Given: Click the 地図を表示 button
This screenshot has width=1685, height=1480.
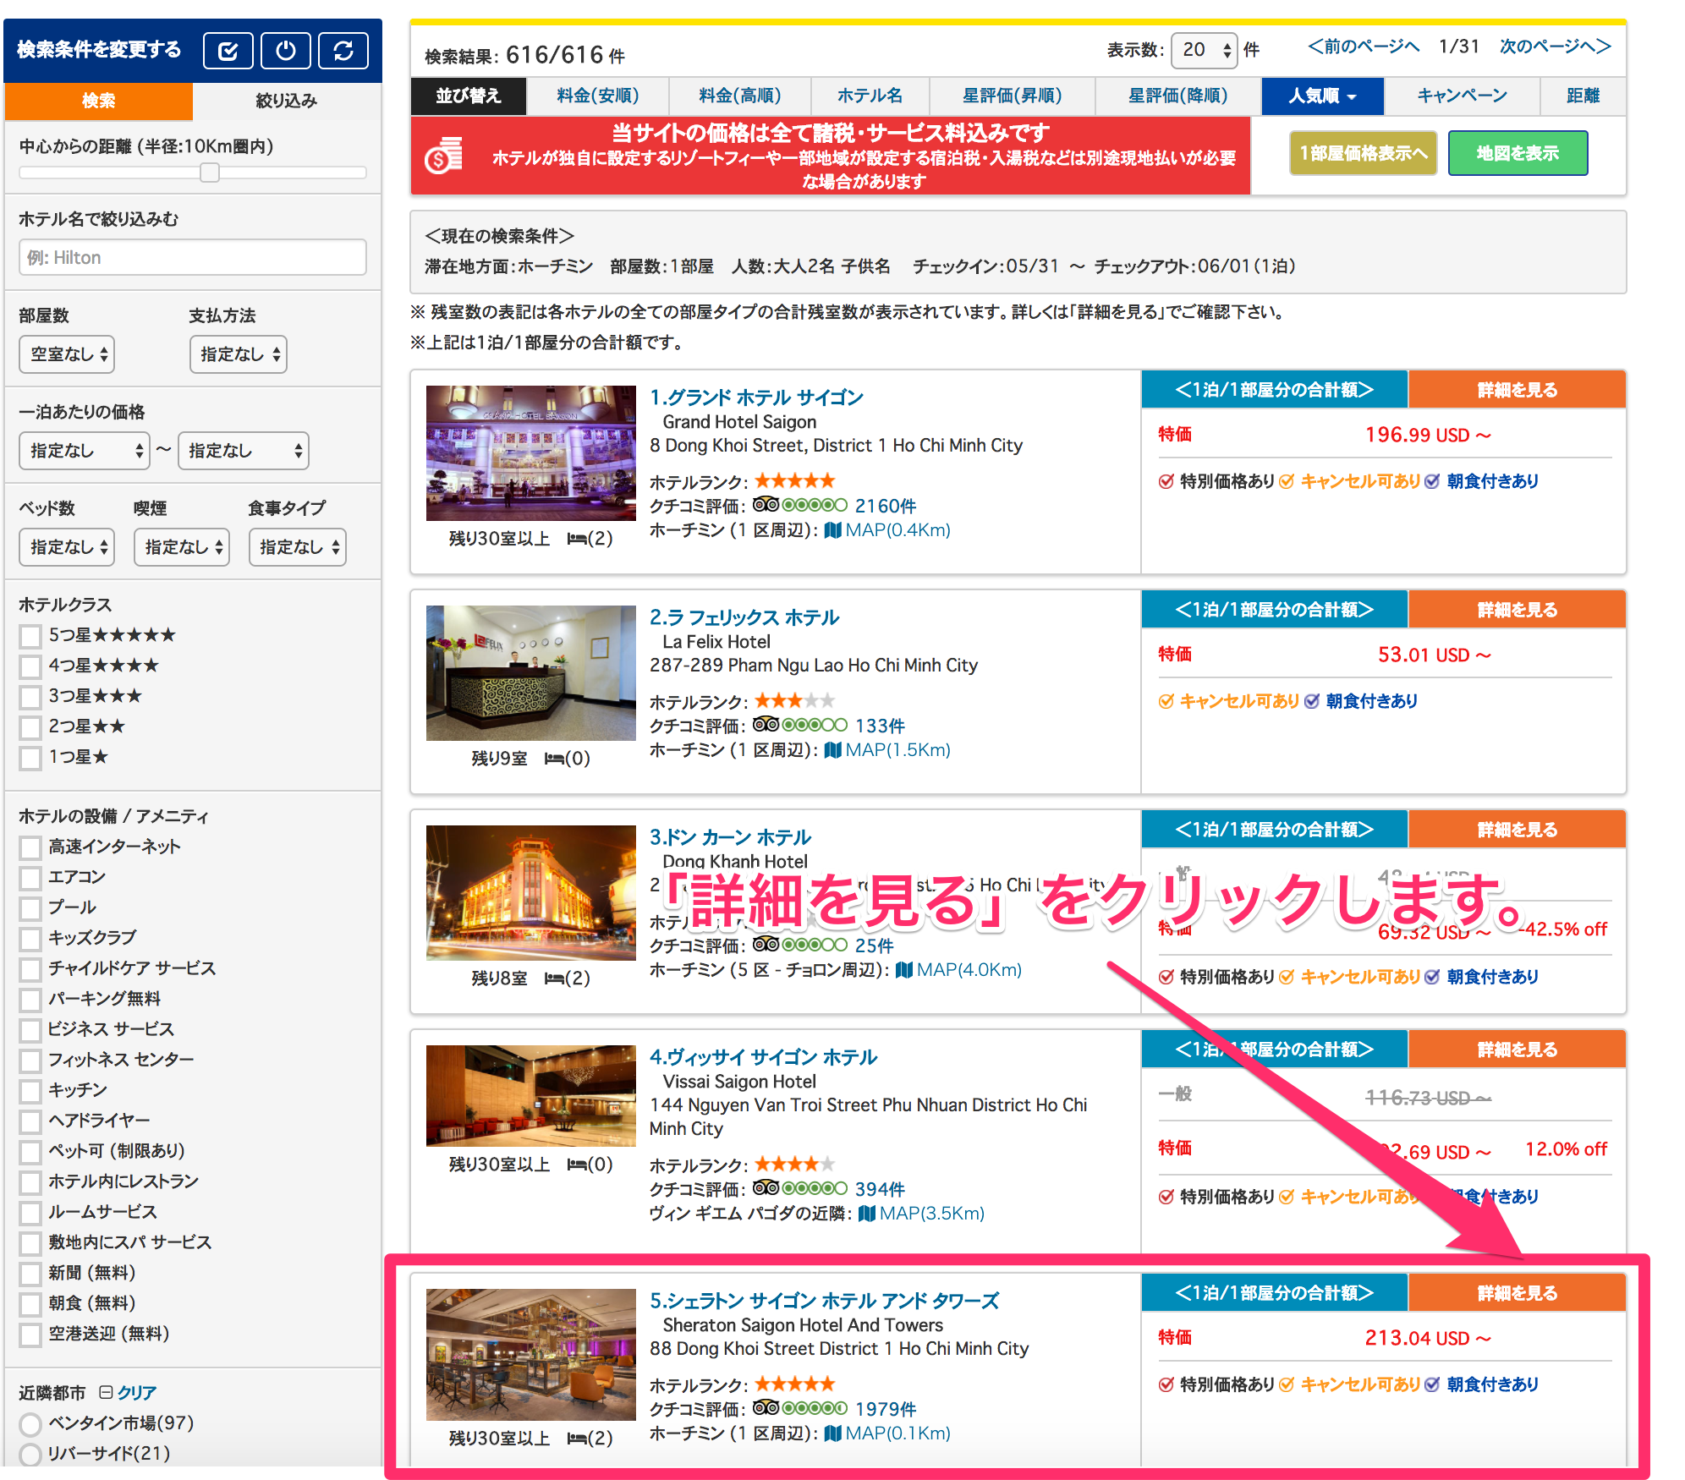Looking at the screenshot, I should 1518,153.
